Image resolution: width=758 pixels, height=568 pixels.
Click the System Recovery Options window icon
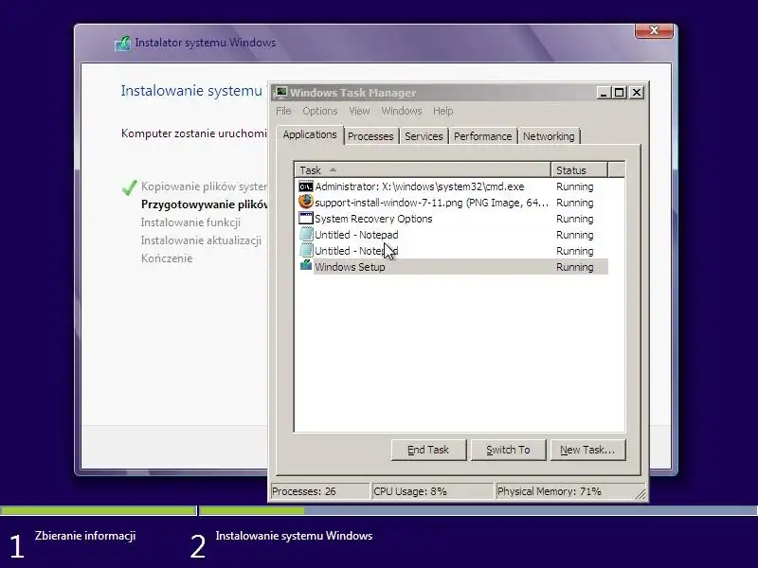point(305,219)
